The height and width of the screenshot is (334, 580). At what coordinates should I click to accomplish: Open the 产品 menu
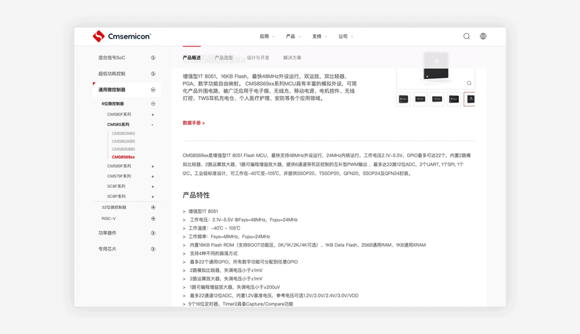[x=293, y=36]
